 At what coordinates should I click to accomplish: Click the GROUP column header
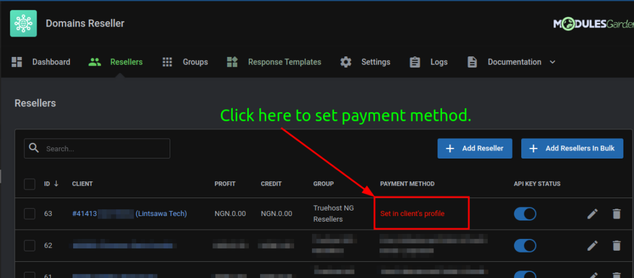coord(323,184)
